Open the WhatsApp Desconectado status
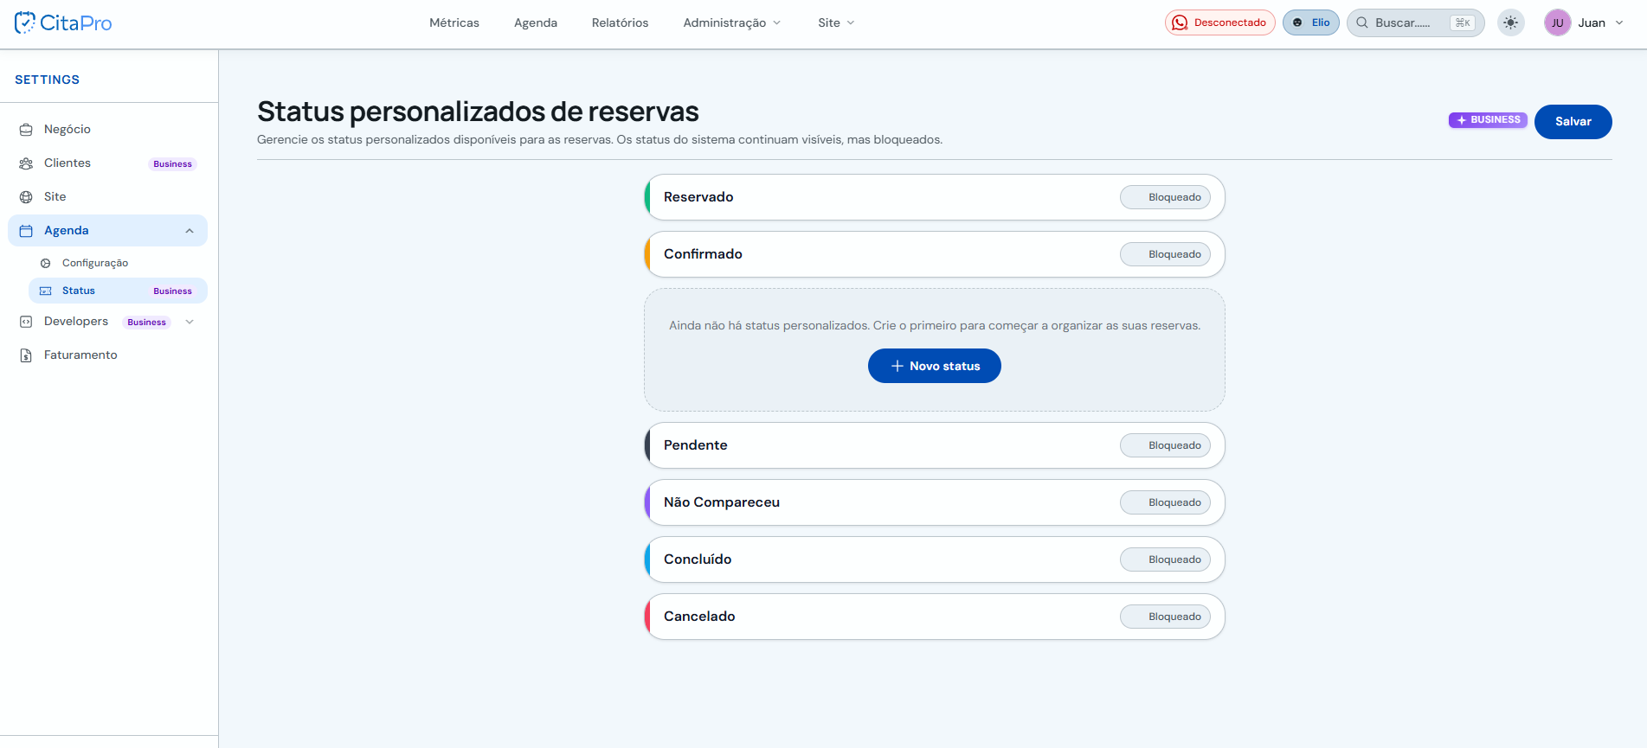The height and width of the screenshot is (748, 1647). [x=1219, y=22]
